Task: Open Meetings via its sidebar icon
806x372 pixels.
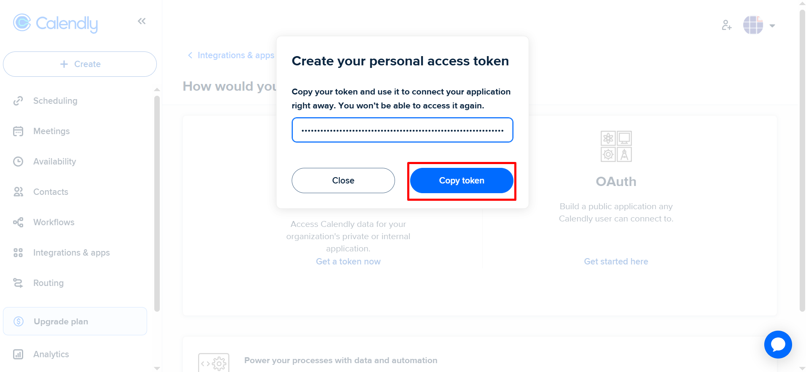Action: tap(19, 131)
